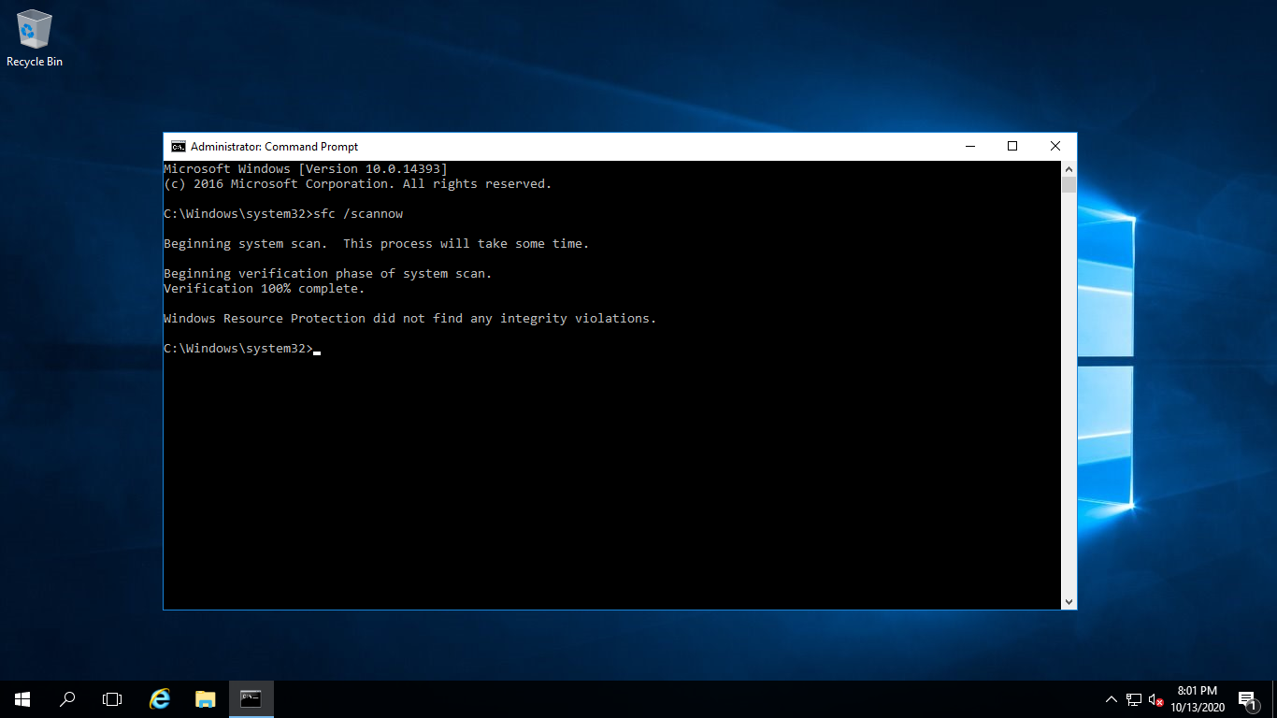This screenshot has height=718, width=1277.
Task: Show hidden system tray icons
Action: (1112, 699)
